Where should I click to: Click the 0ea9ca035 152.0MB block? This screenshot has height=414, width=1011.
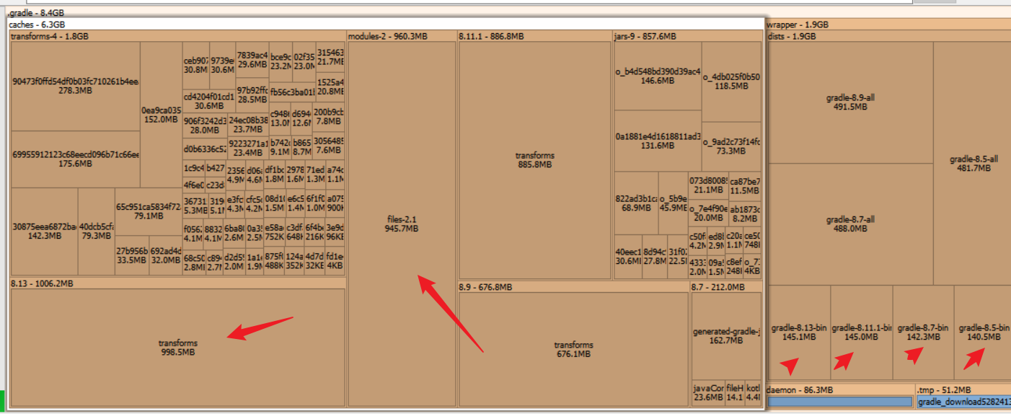(161, 115)
